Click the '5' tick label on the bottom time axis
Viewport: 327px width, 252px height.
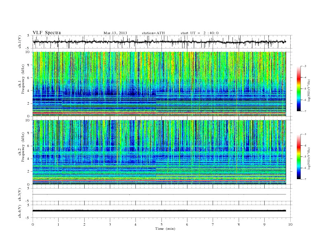tap(161, 224)
